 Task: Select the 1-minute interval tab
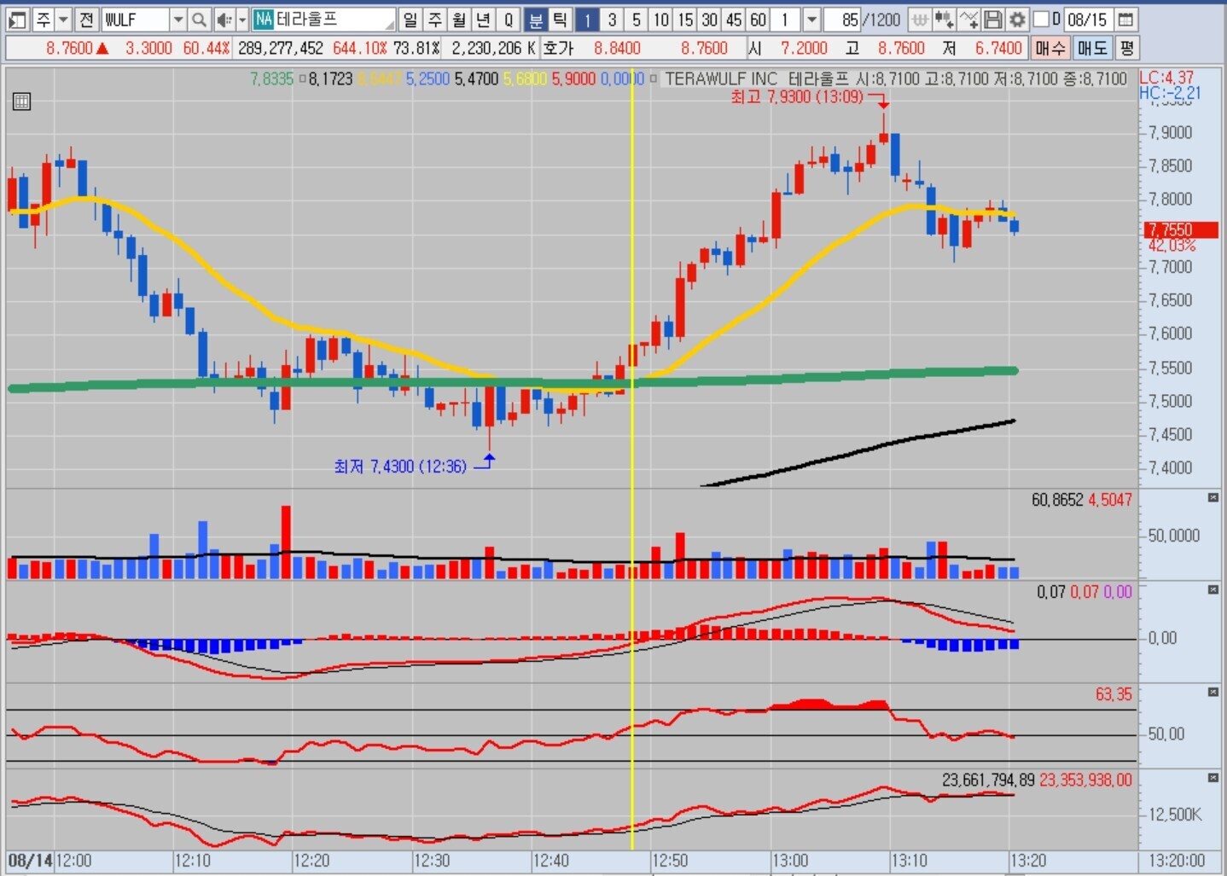tap(587, 19)
